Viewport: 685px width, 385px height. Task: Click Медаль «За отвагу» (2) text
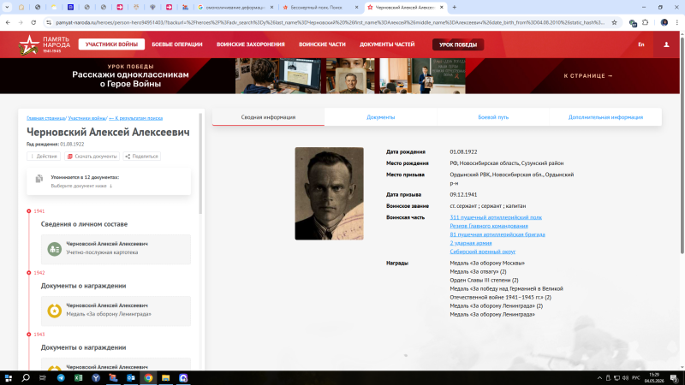coord(478,271)
